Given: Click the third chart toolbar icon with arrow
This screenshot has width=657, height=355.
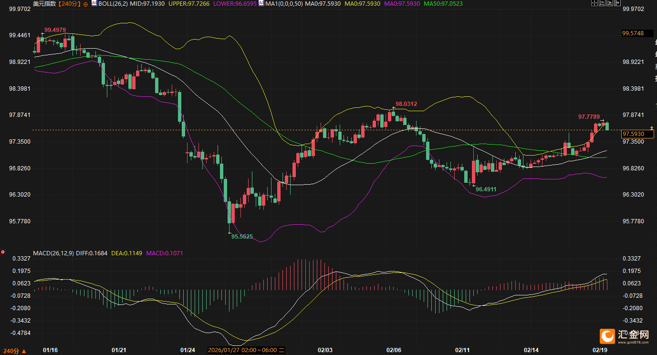Looking at the screenshot, I should (x=610, y=3).
